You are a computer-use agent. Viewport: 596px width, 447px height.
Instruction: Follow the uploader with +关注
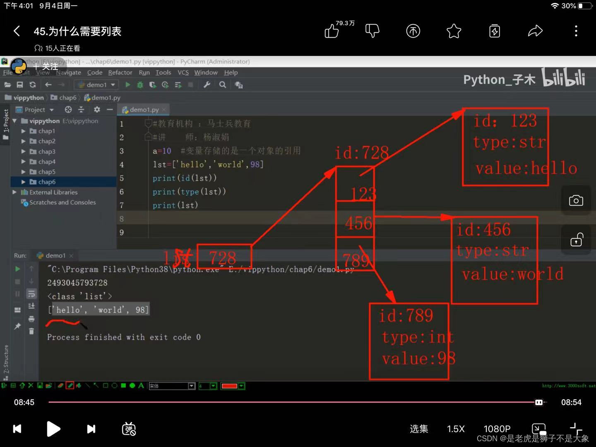[46, 66]
